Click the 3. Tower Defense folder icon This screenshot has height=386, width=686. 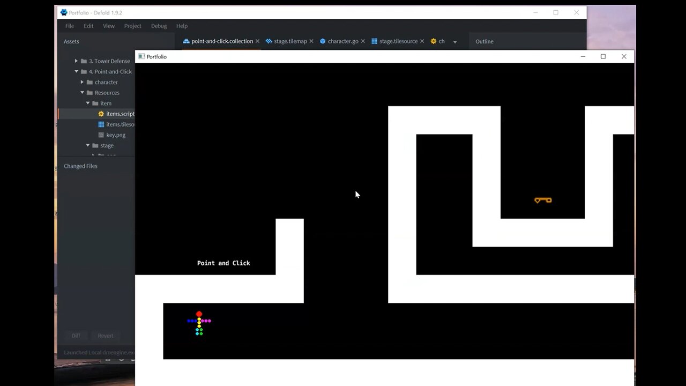coord(84,61)
